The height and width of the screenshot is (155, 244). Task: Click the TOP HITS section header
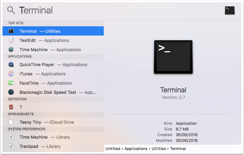pos(16,23)
